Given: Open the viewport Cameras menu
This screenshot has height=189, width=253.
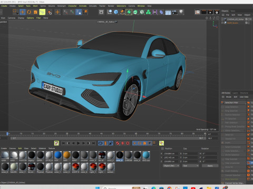Looking at the screenshot, I should [x=12, y=18].
